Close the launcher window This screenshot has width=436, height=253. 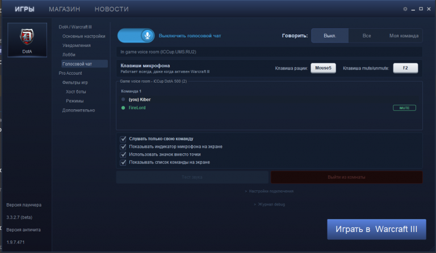pos(429,9)
